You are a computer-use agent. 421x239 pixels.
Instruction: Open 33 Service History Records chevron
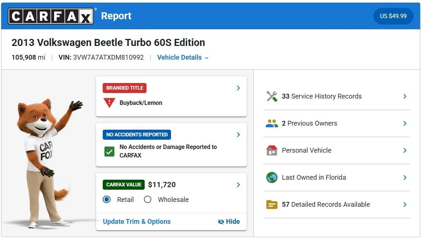[405, 96]
